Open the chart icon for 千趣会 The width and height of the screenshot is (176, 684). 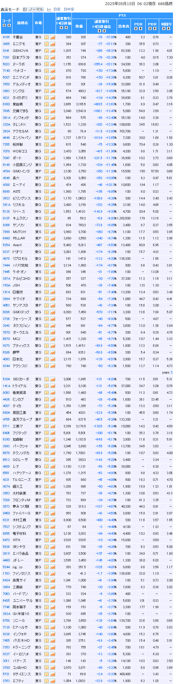coord(53,37)
